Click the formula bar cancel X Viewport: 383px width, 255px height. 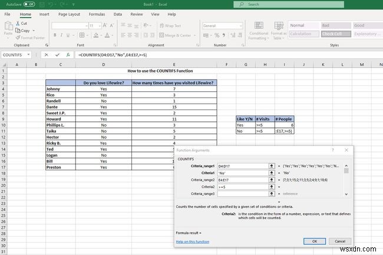click(x=46, y=55)
